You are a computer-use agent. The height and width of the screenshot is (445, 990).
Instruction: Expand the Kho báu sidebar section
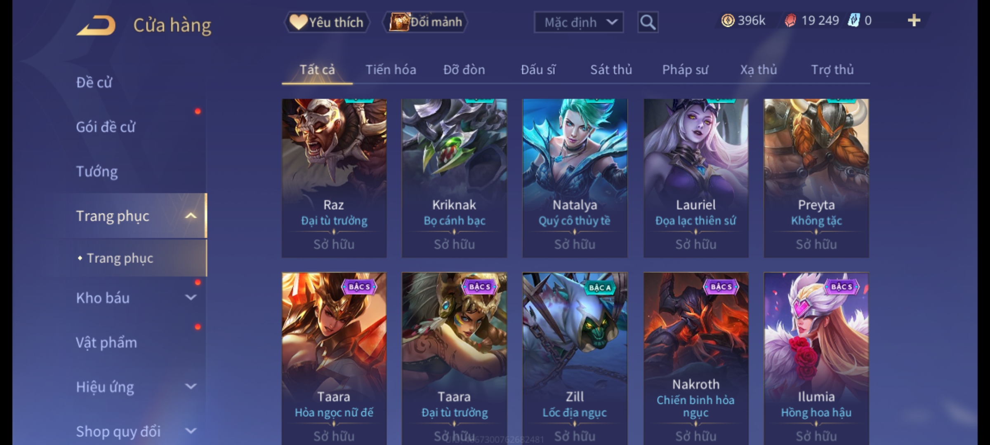191,297
